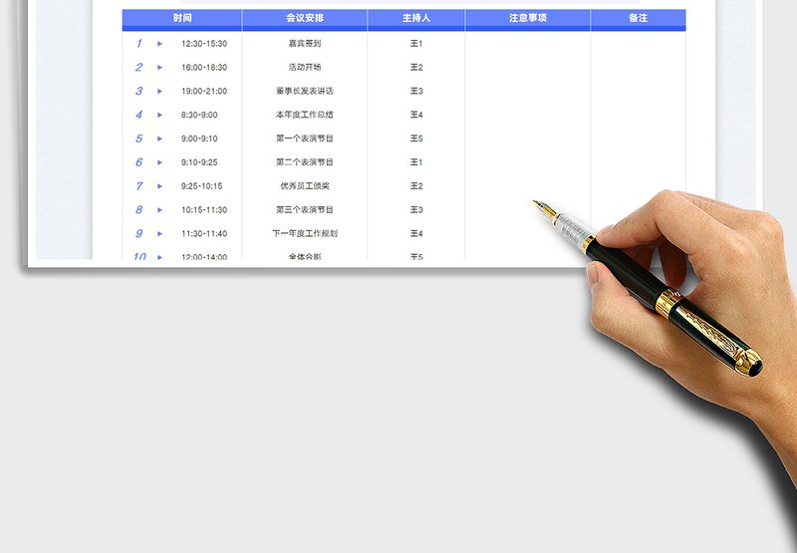This screenshot has height=553, width=797.
Task: Click the arrow icon beside row 1
Action: (159, 44)
